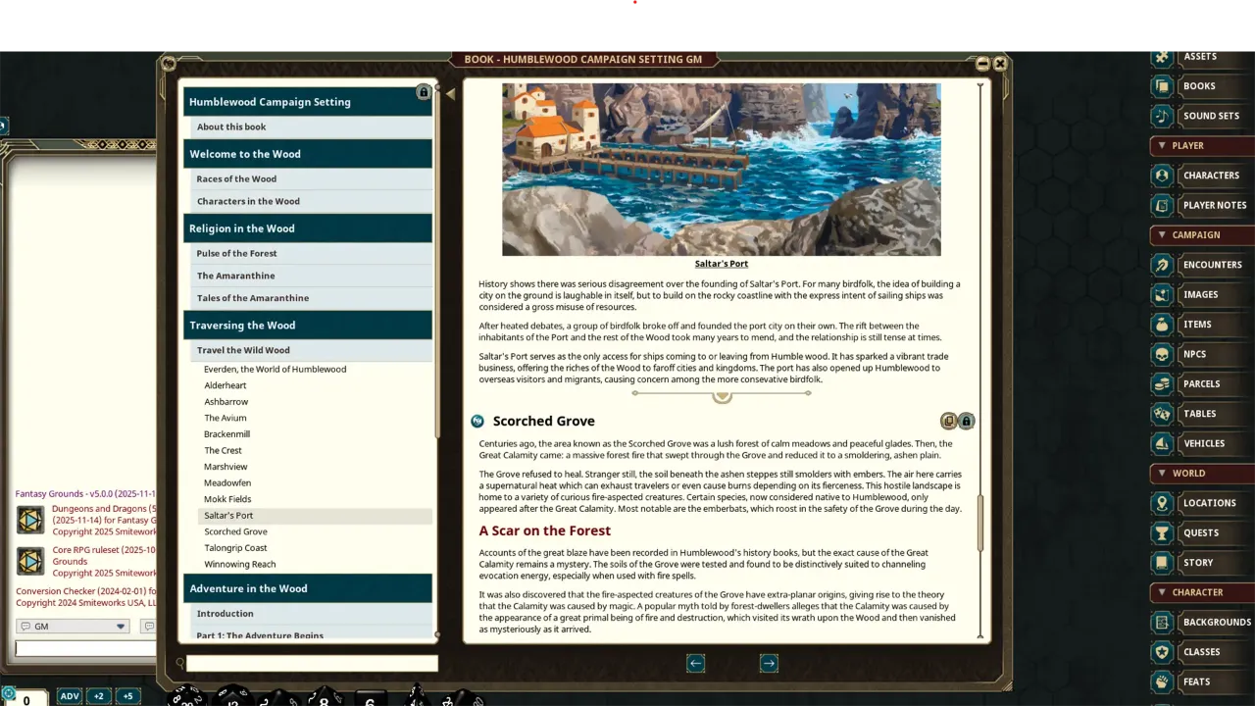Expand the Religion in the Wood chapter

point(308,228)
